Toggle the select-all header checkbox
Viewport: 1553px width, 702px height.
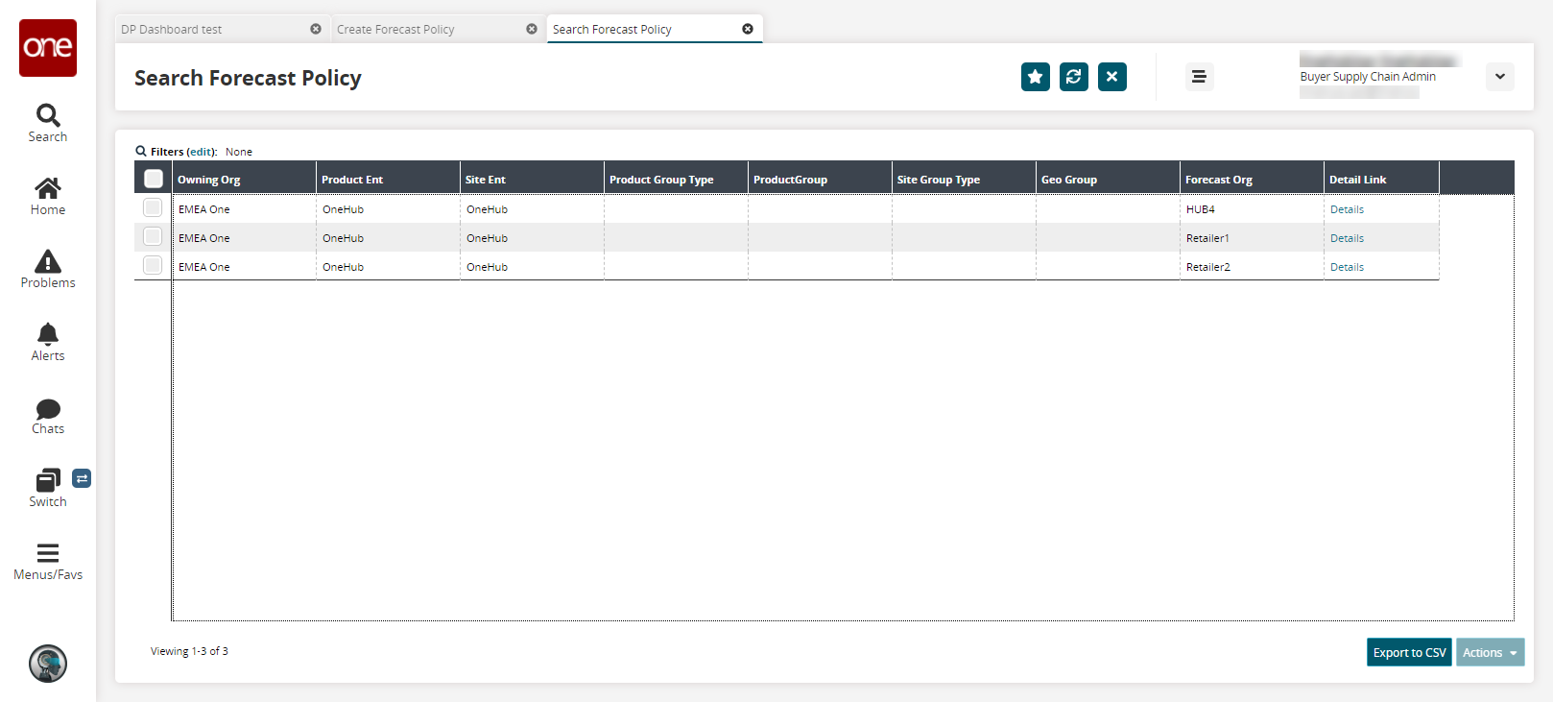point(154,179)
